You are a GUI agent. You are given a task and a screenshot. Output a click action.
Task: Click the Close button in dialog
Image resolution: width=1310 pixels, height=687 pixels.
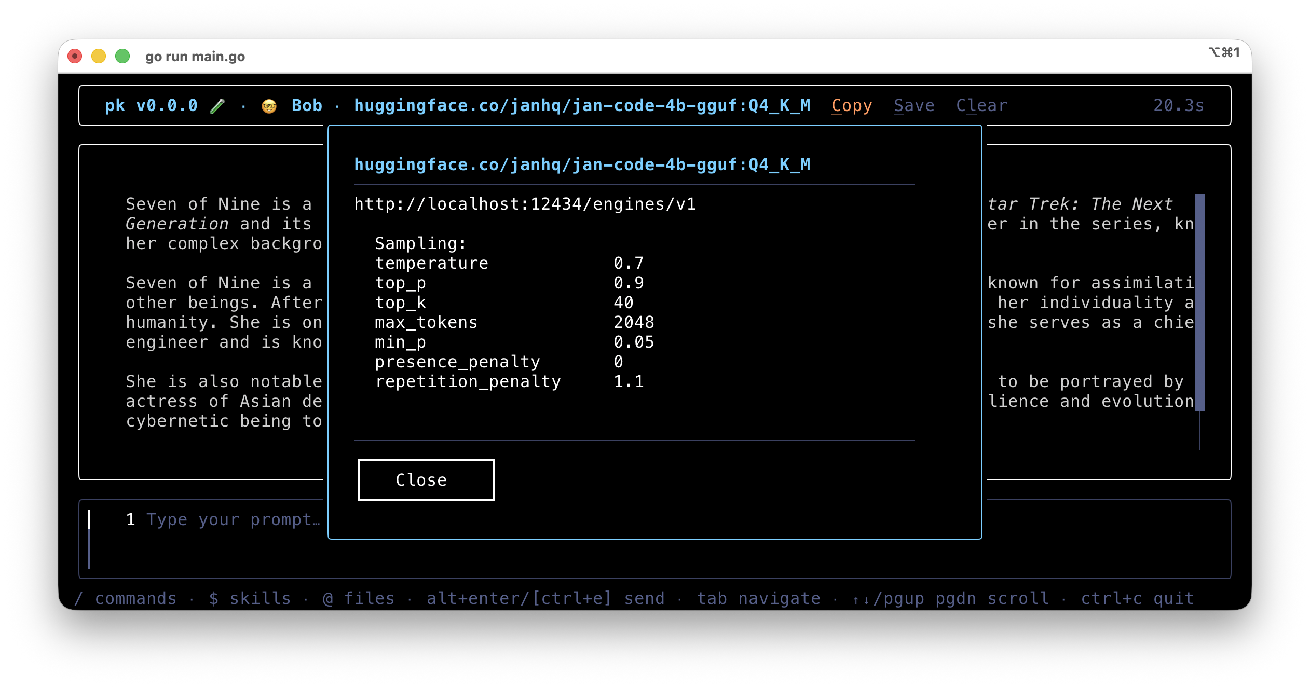426,480
